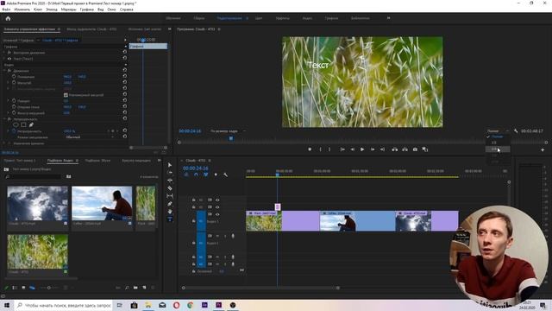Toggle Rotation animation stopwatch

coord(14,101)
